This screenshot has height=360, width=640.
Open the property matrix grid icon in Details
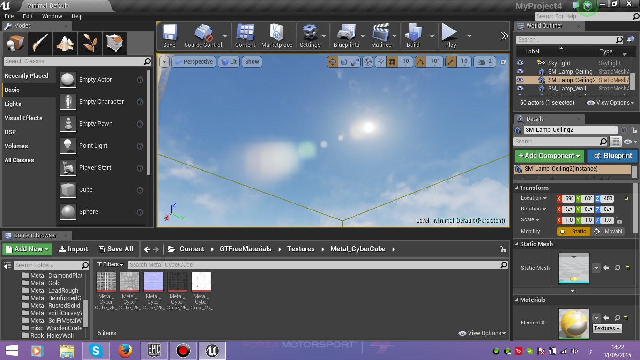click(616, 142)
